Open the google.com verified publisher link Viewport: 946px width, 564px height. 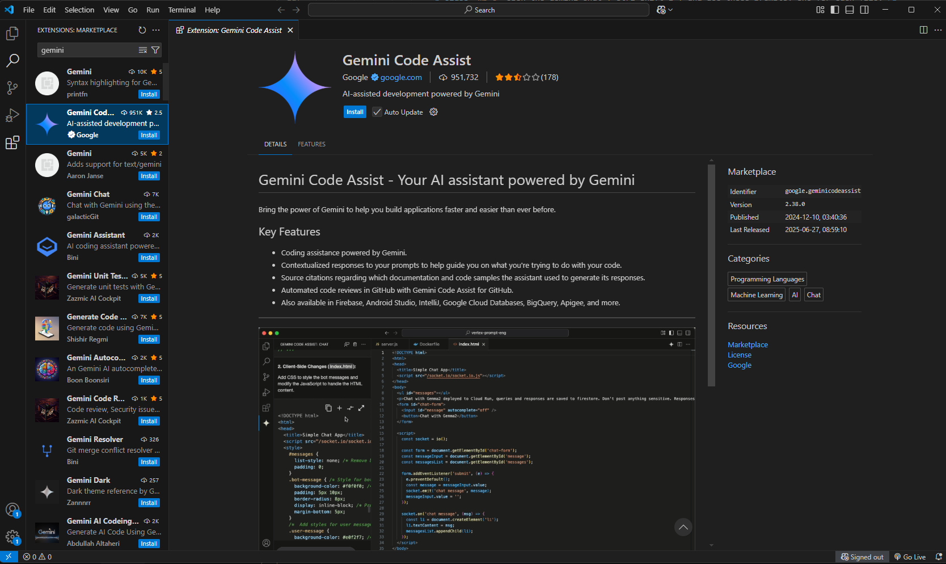(400, 77)
